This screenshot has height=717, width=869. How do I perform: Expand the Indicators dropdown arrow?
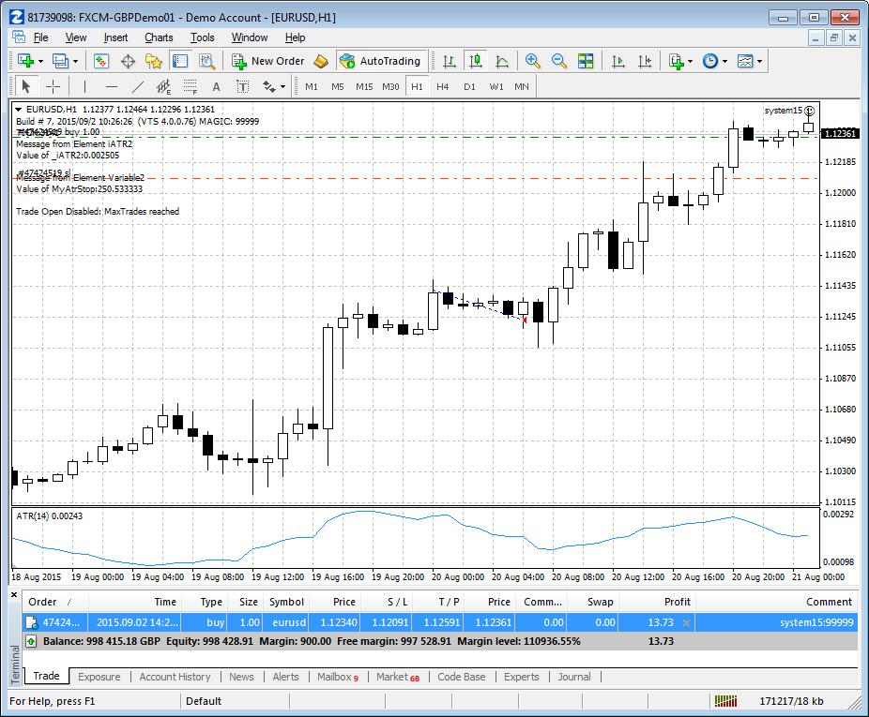(x=690, y=62)
